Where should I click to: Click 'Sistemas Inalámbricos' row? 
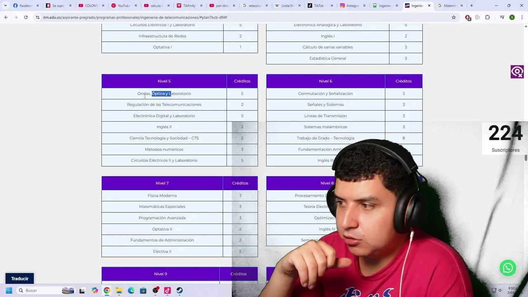point(344,127)
